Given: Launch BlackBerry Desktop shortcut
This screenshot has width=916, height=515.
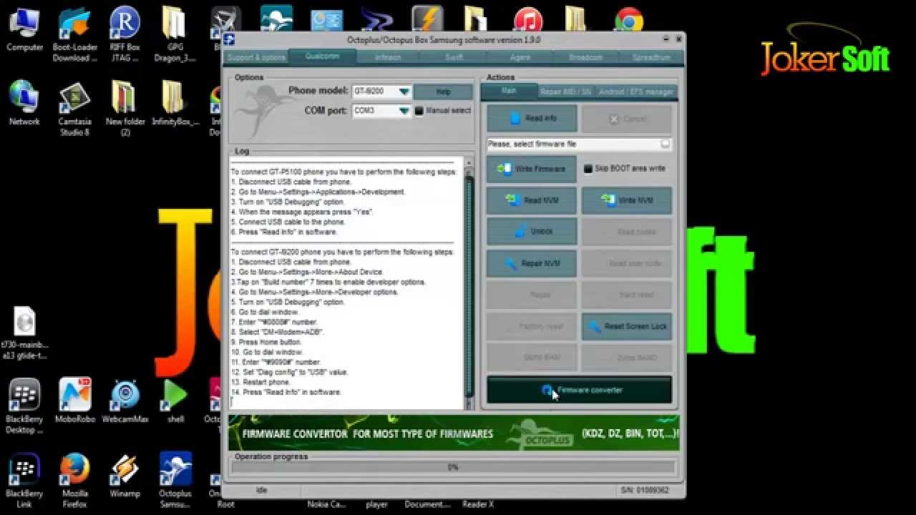Looking at the screenshot, I should 24,406.
